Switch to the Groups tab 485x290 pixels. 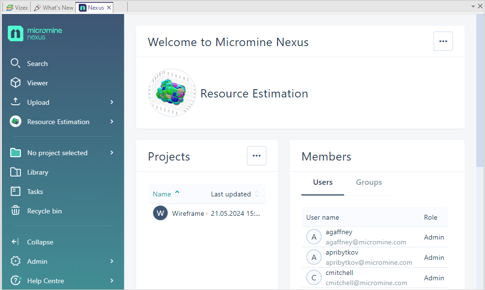click(x=369, y=182)
